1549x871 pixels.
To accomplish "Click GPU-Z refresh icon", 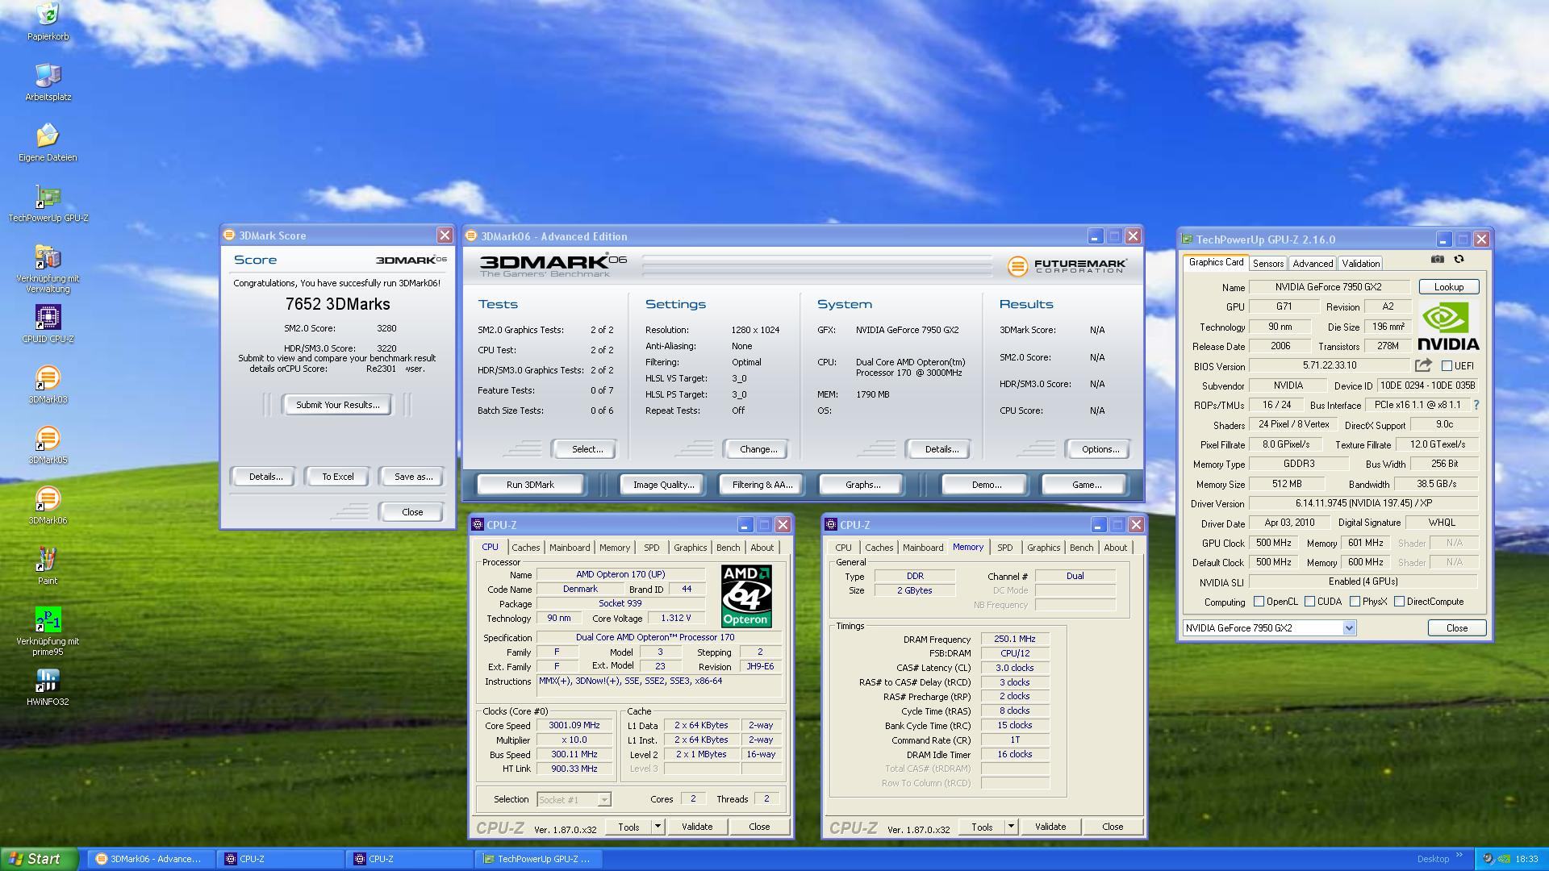I will pos(1459,259).
